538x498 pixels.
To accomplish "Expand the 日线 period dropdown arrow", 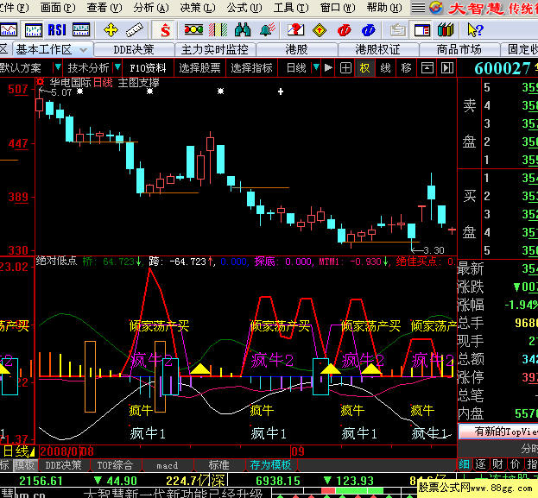I will [316, 67].
